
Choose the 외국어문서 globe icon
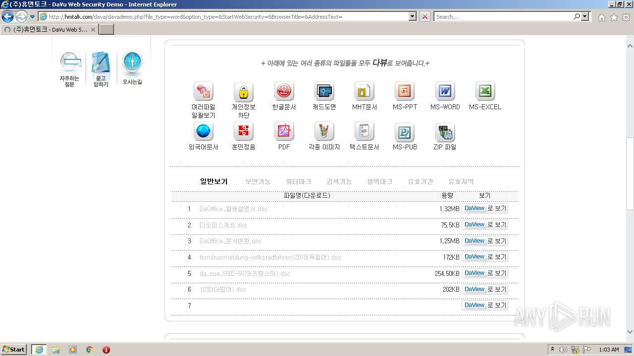tap(203, 131)
